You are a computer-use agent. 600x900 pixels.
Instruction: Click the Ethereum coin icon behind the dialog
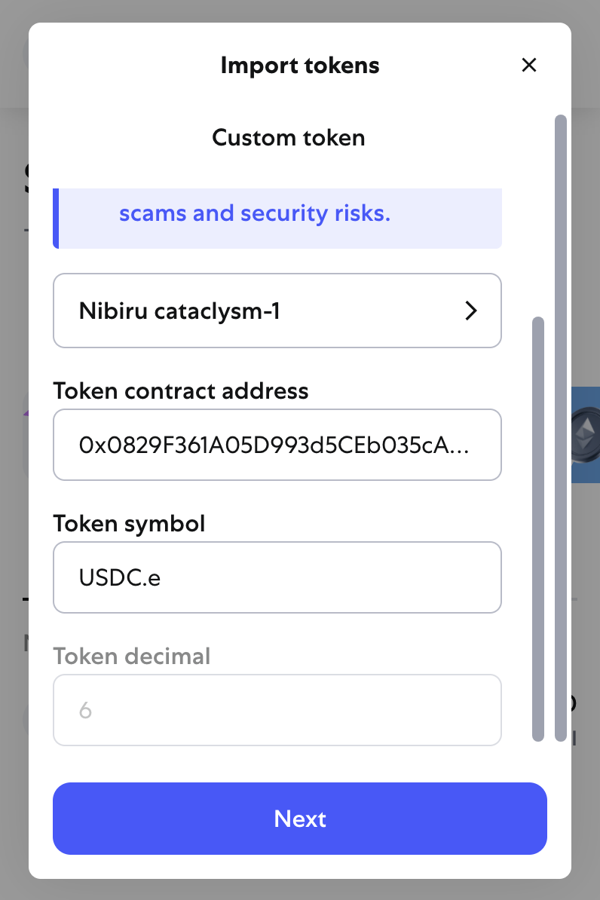[x=586, y=434]
